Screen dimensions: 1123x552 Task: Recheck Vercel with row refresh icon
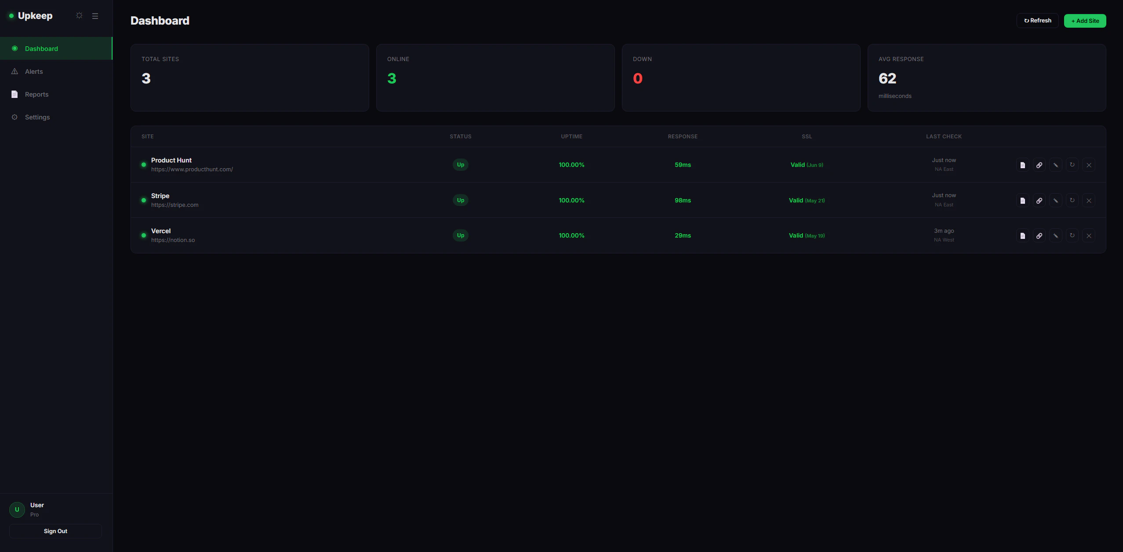(1072, 236)
